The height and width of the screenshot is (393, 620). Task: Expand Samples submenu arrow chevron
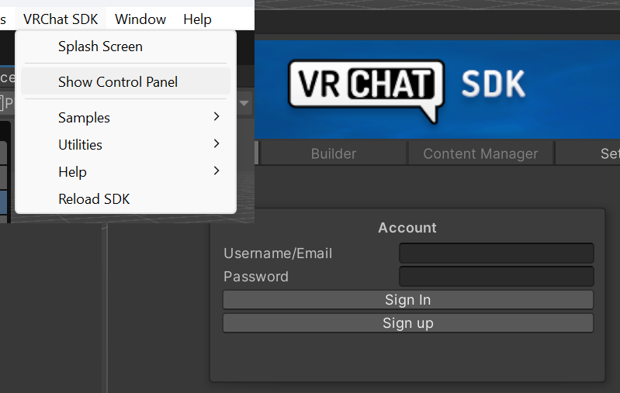(x=216, y=116)
